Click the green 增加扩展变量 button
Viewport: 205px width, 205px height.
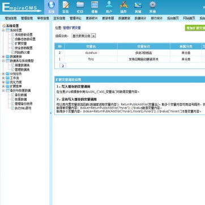click(x=195, y=28)
